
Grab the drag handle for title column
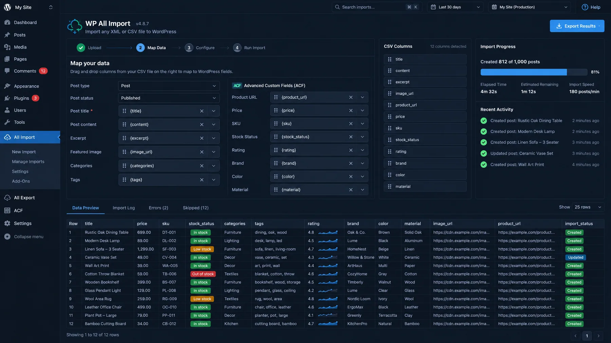click(390, 59)
